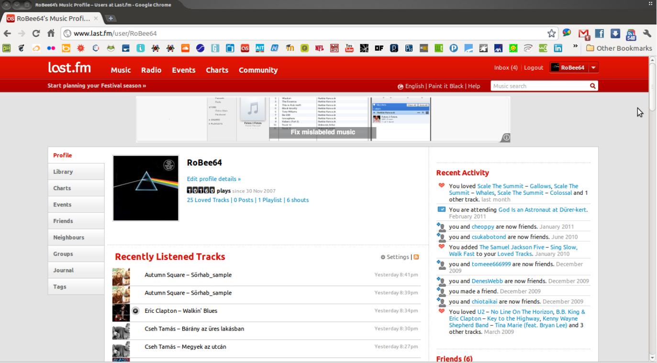
Task: Select the Groups sidebar tab
Action: [x=76, y=254]
